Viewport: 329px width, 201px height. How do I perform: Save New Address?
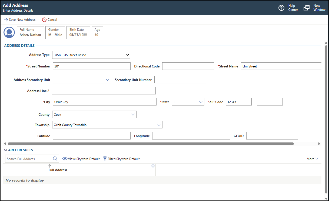(19, 20)
